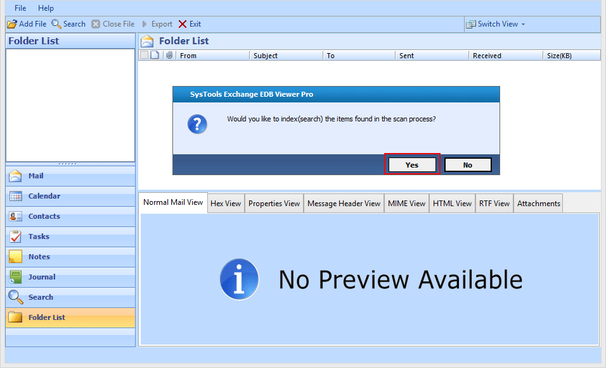The image size is (606, 368).
Task: Switch to the Hex View tab
Action: [226, 204]
